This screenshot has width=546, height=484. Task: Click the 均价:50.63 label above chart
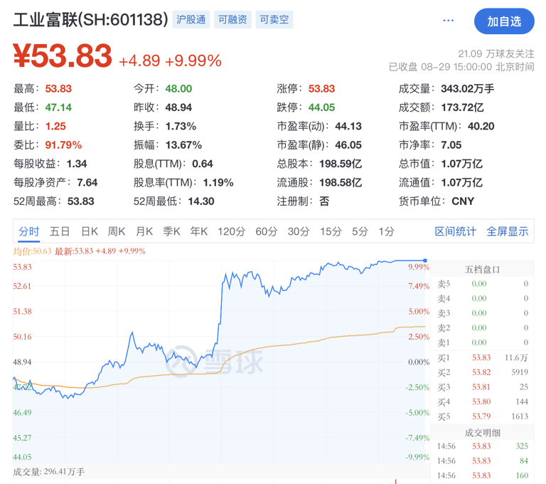click(x=32, y=251)
